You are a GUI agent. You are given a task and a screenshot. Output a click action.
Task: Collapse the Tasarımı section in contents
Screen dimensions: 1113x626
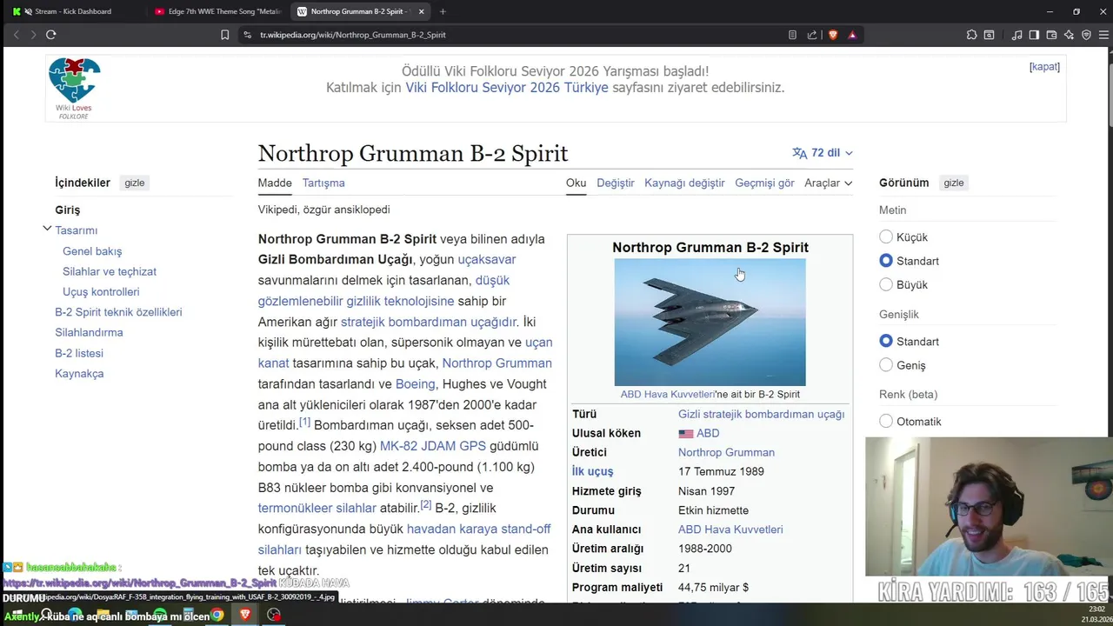pos(47,229)
